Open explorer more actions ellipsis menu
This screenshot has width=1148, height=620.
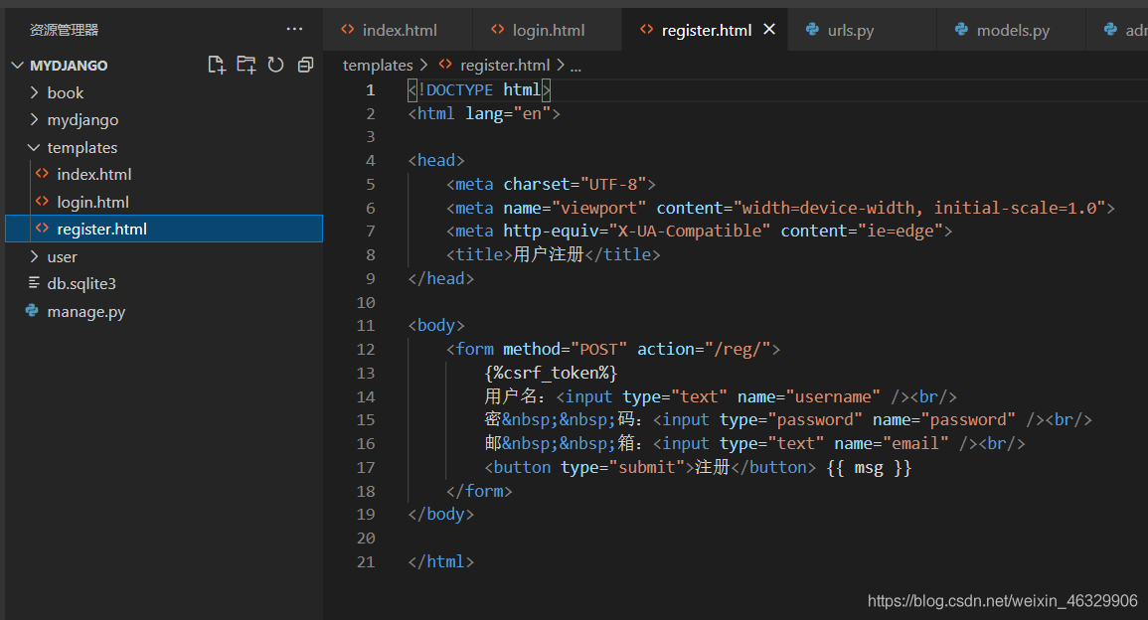(294, 30)
